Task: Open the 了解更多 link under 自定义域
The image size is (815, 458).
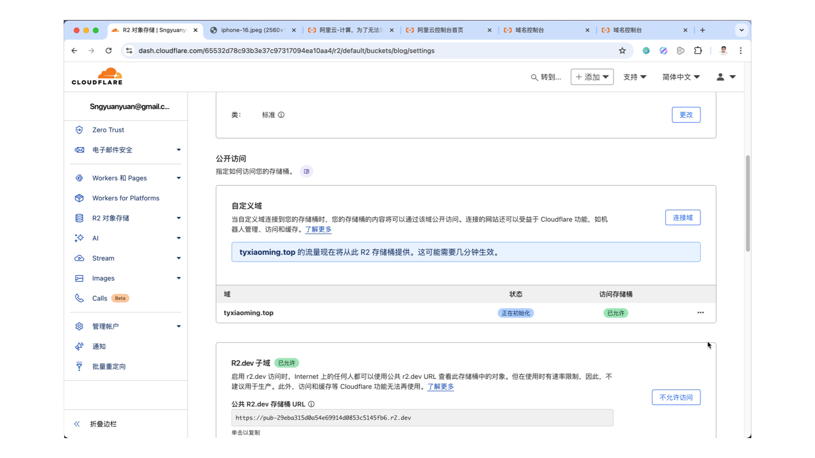Action: click(318, 229)
